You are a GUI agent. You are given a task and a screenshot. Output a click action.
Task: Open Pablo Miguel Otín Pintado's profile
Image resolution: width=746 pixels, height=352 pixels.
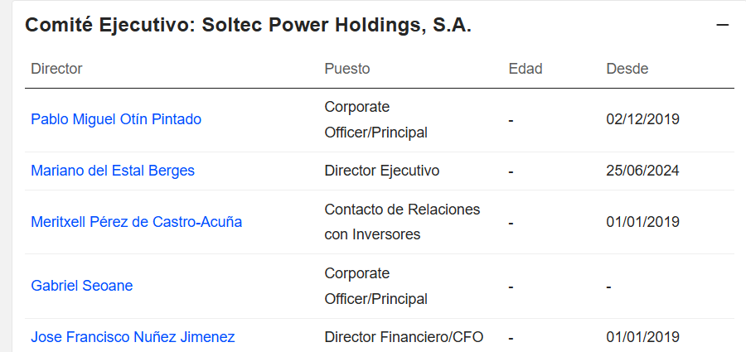point(116,119)
